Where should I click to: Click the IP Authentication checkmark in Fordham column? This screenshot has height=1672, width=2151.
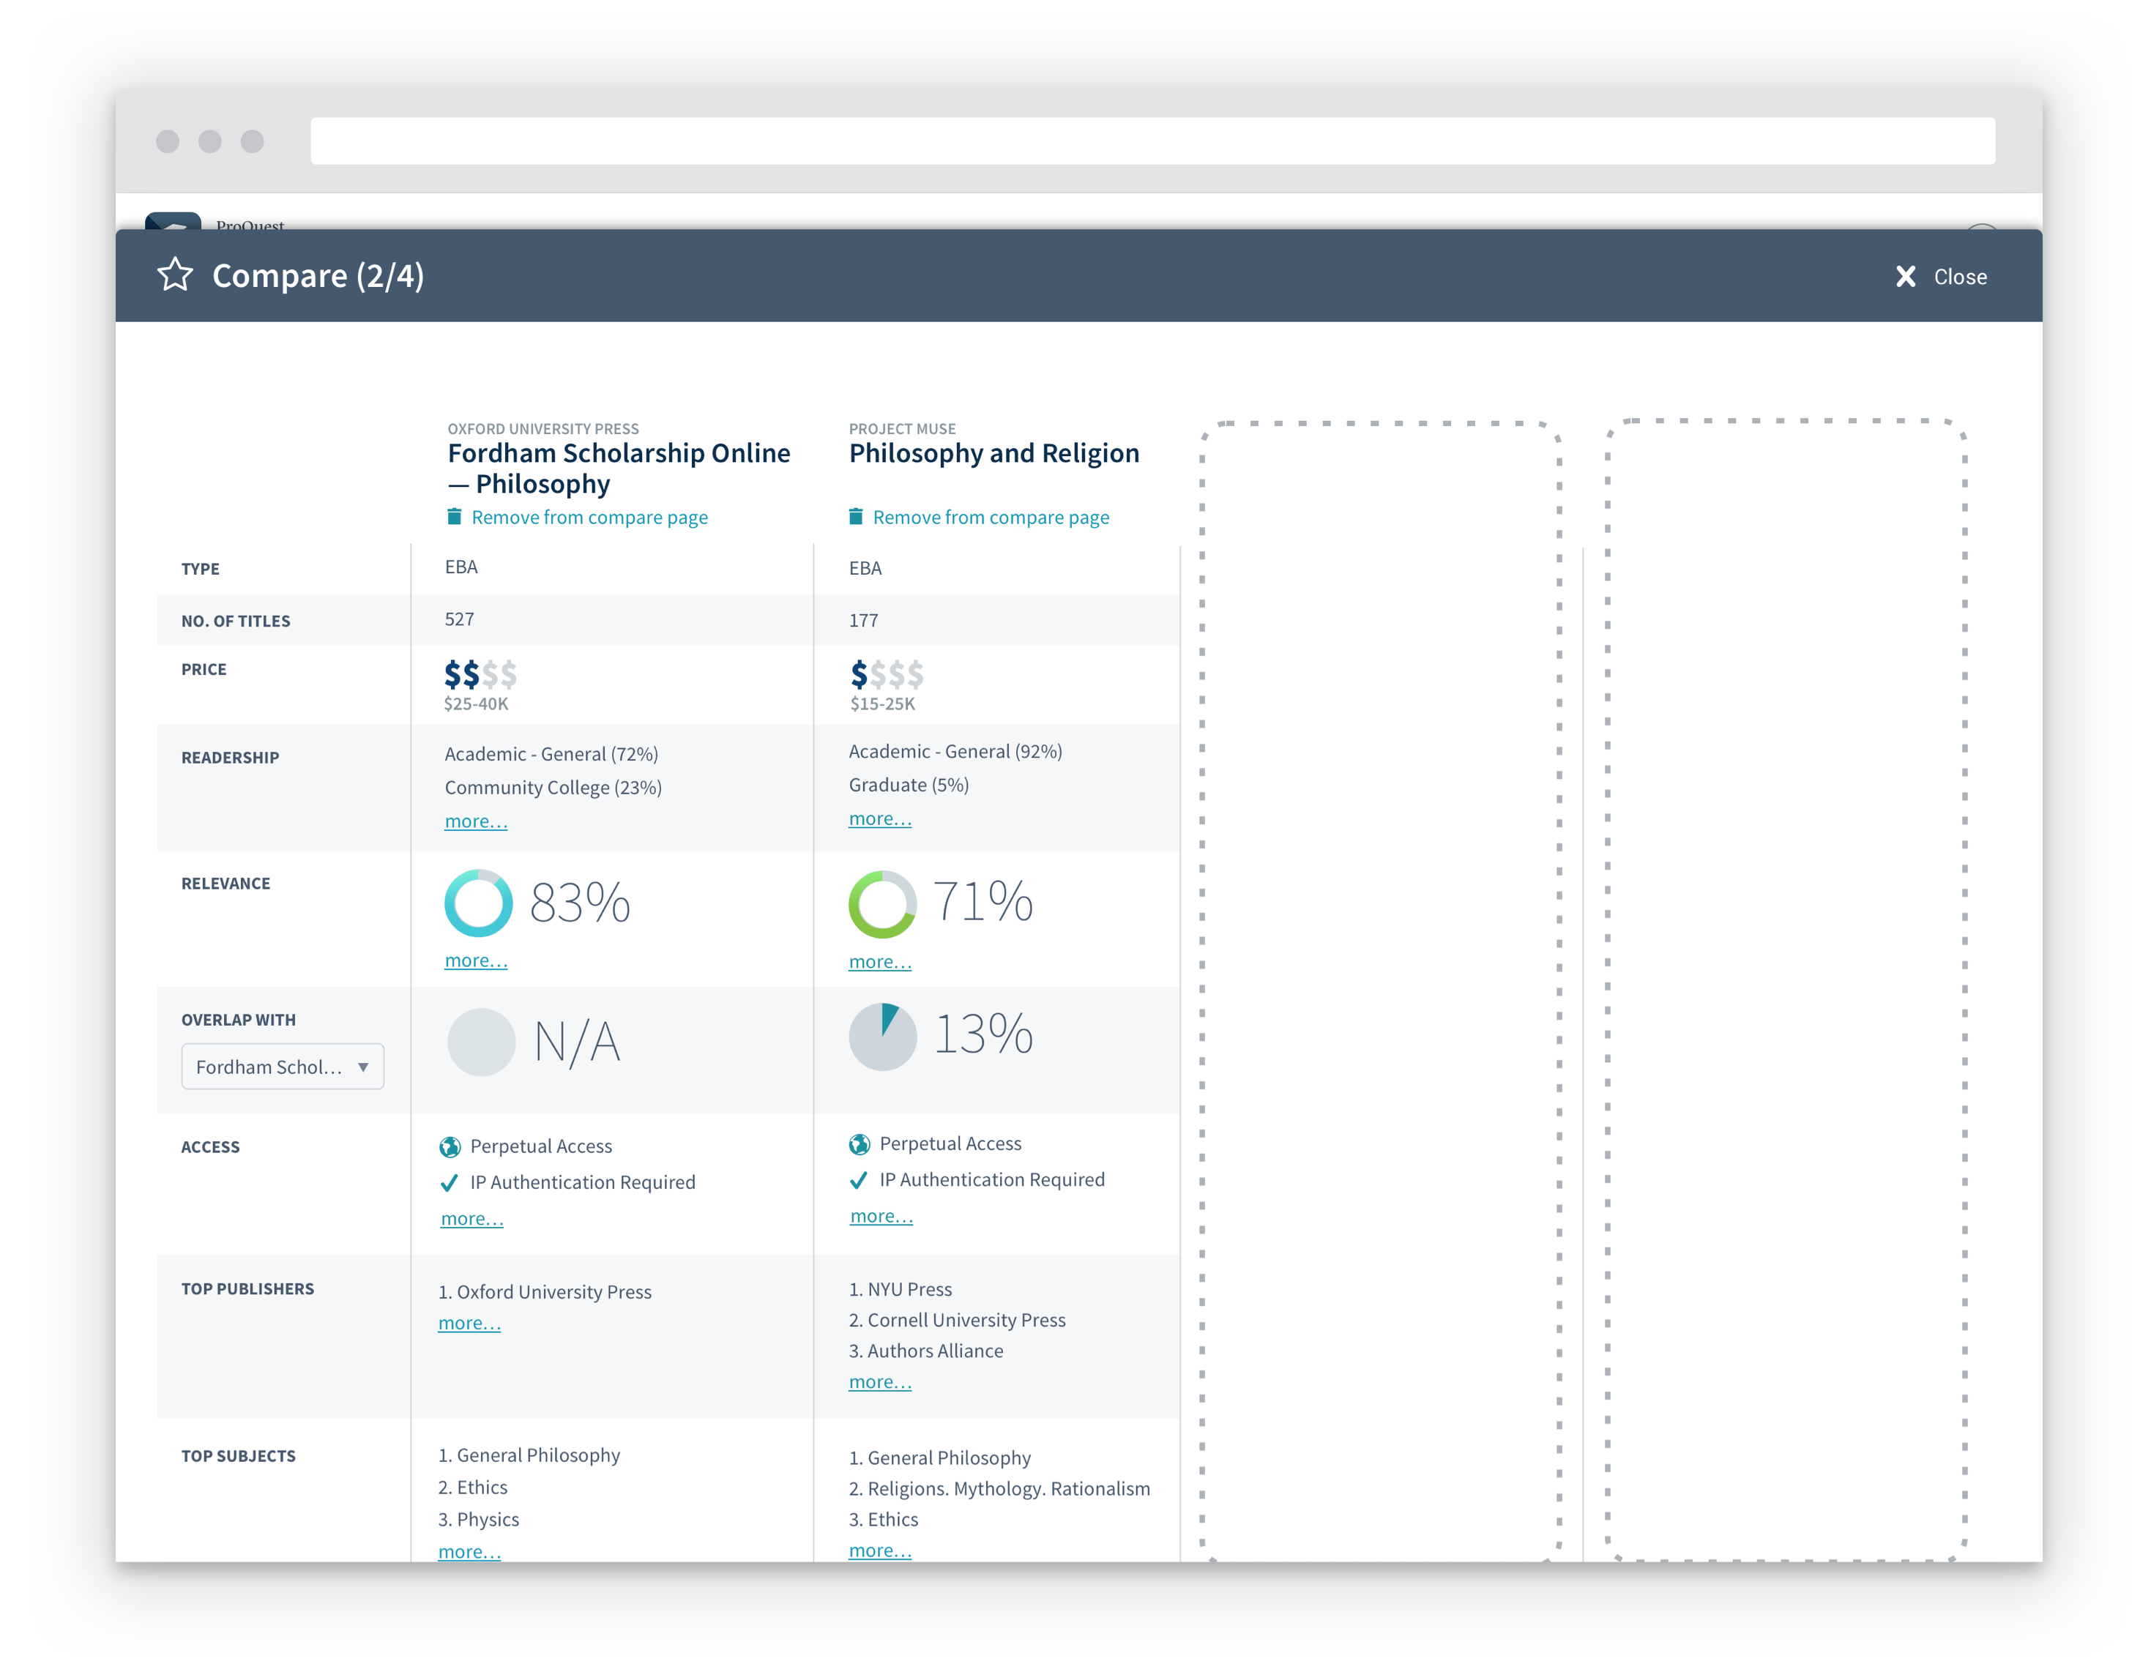[449, 1182]
